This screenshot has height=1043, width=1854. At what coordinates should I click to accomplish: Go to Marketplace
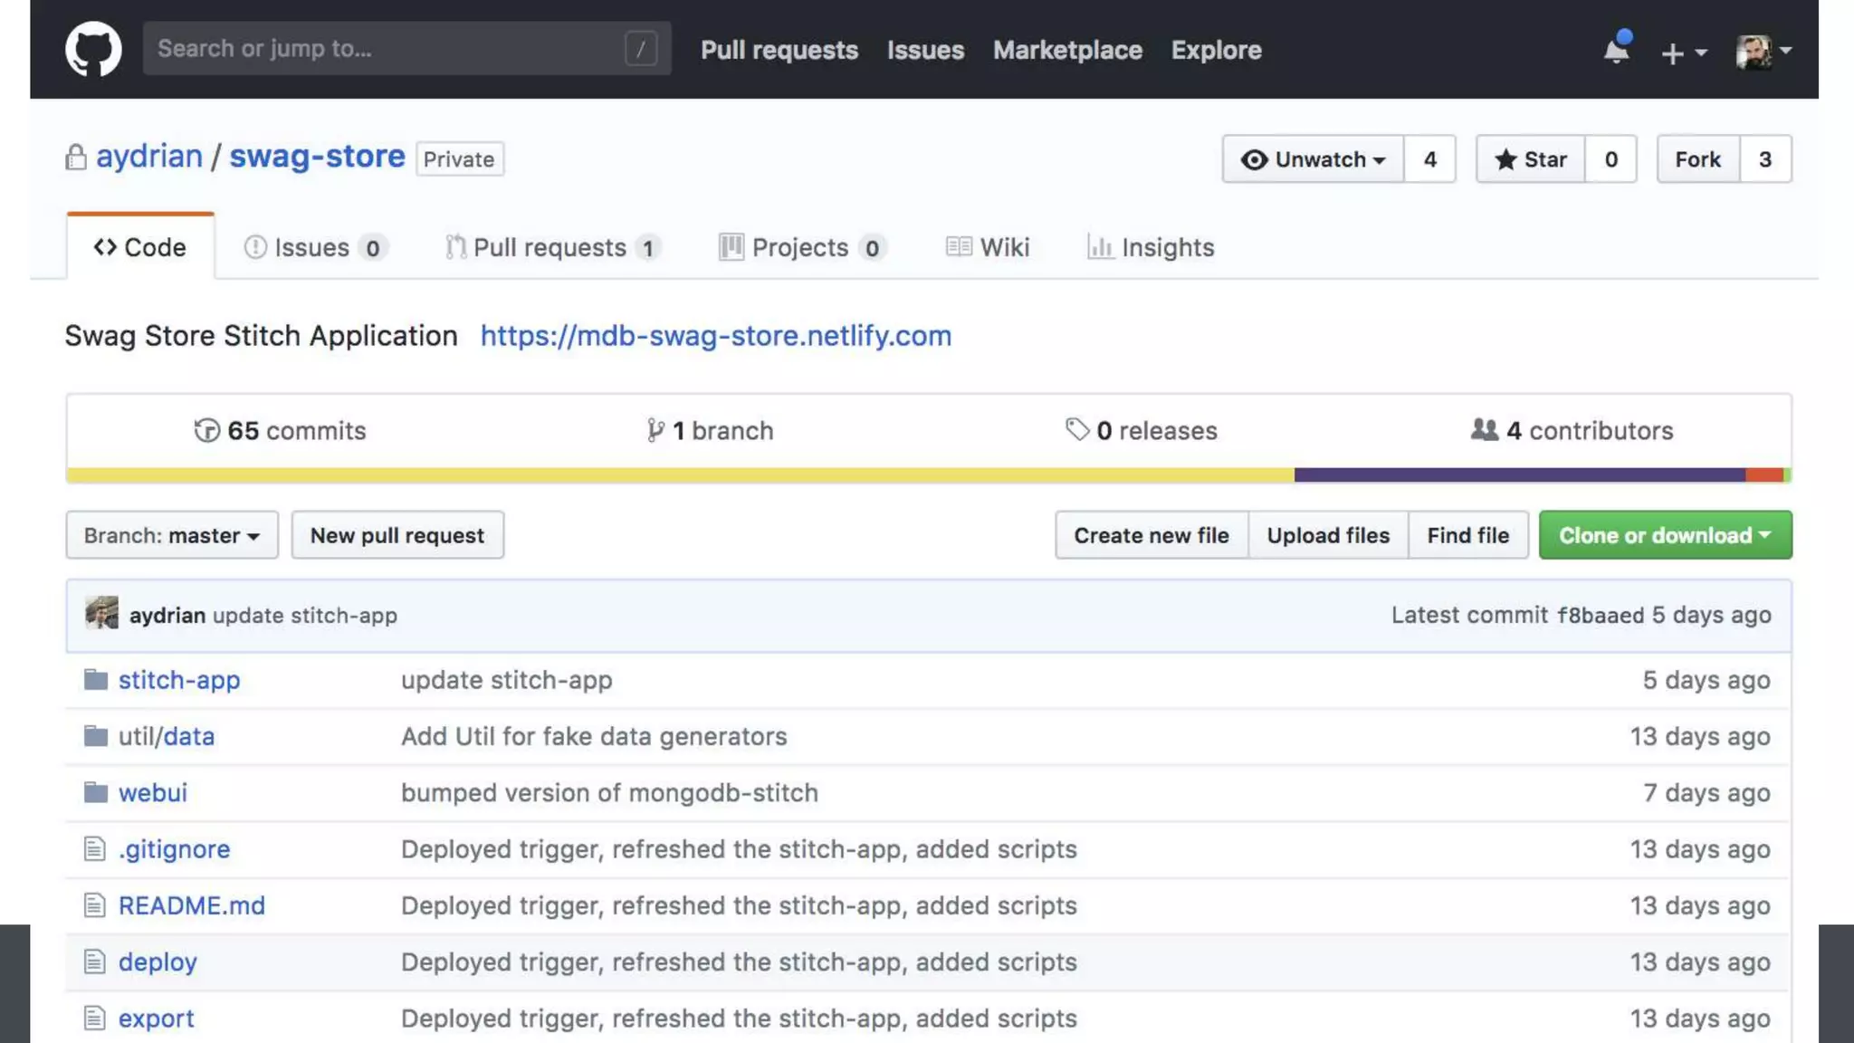[1067, 50]
